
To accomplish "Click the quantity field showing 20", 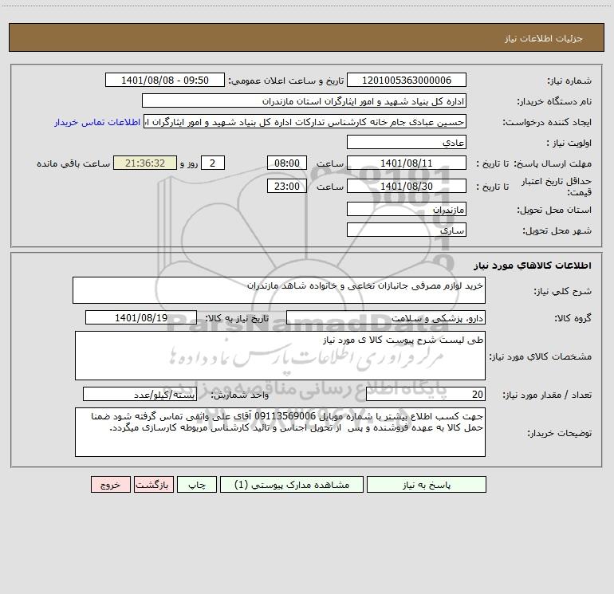I will (x=426, y=394).
